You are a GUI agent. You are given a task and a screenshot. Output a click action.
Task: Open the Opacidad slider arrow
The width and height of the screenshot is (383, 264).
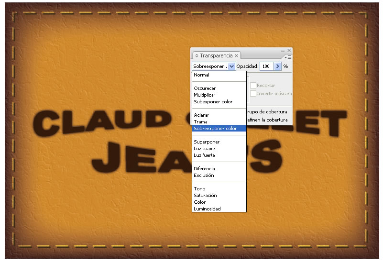pos(277,66)
